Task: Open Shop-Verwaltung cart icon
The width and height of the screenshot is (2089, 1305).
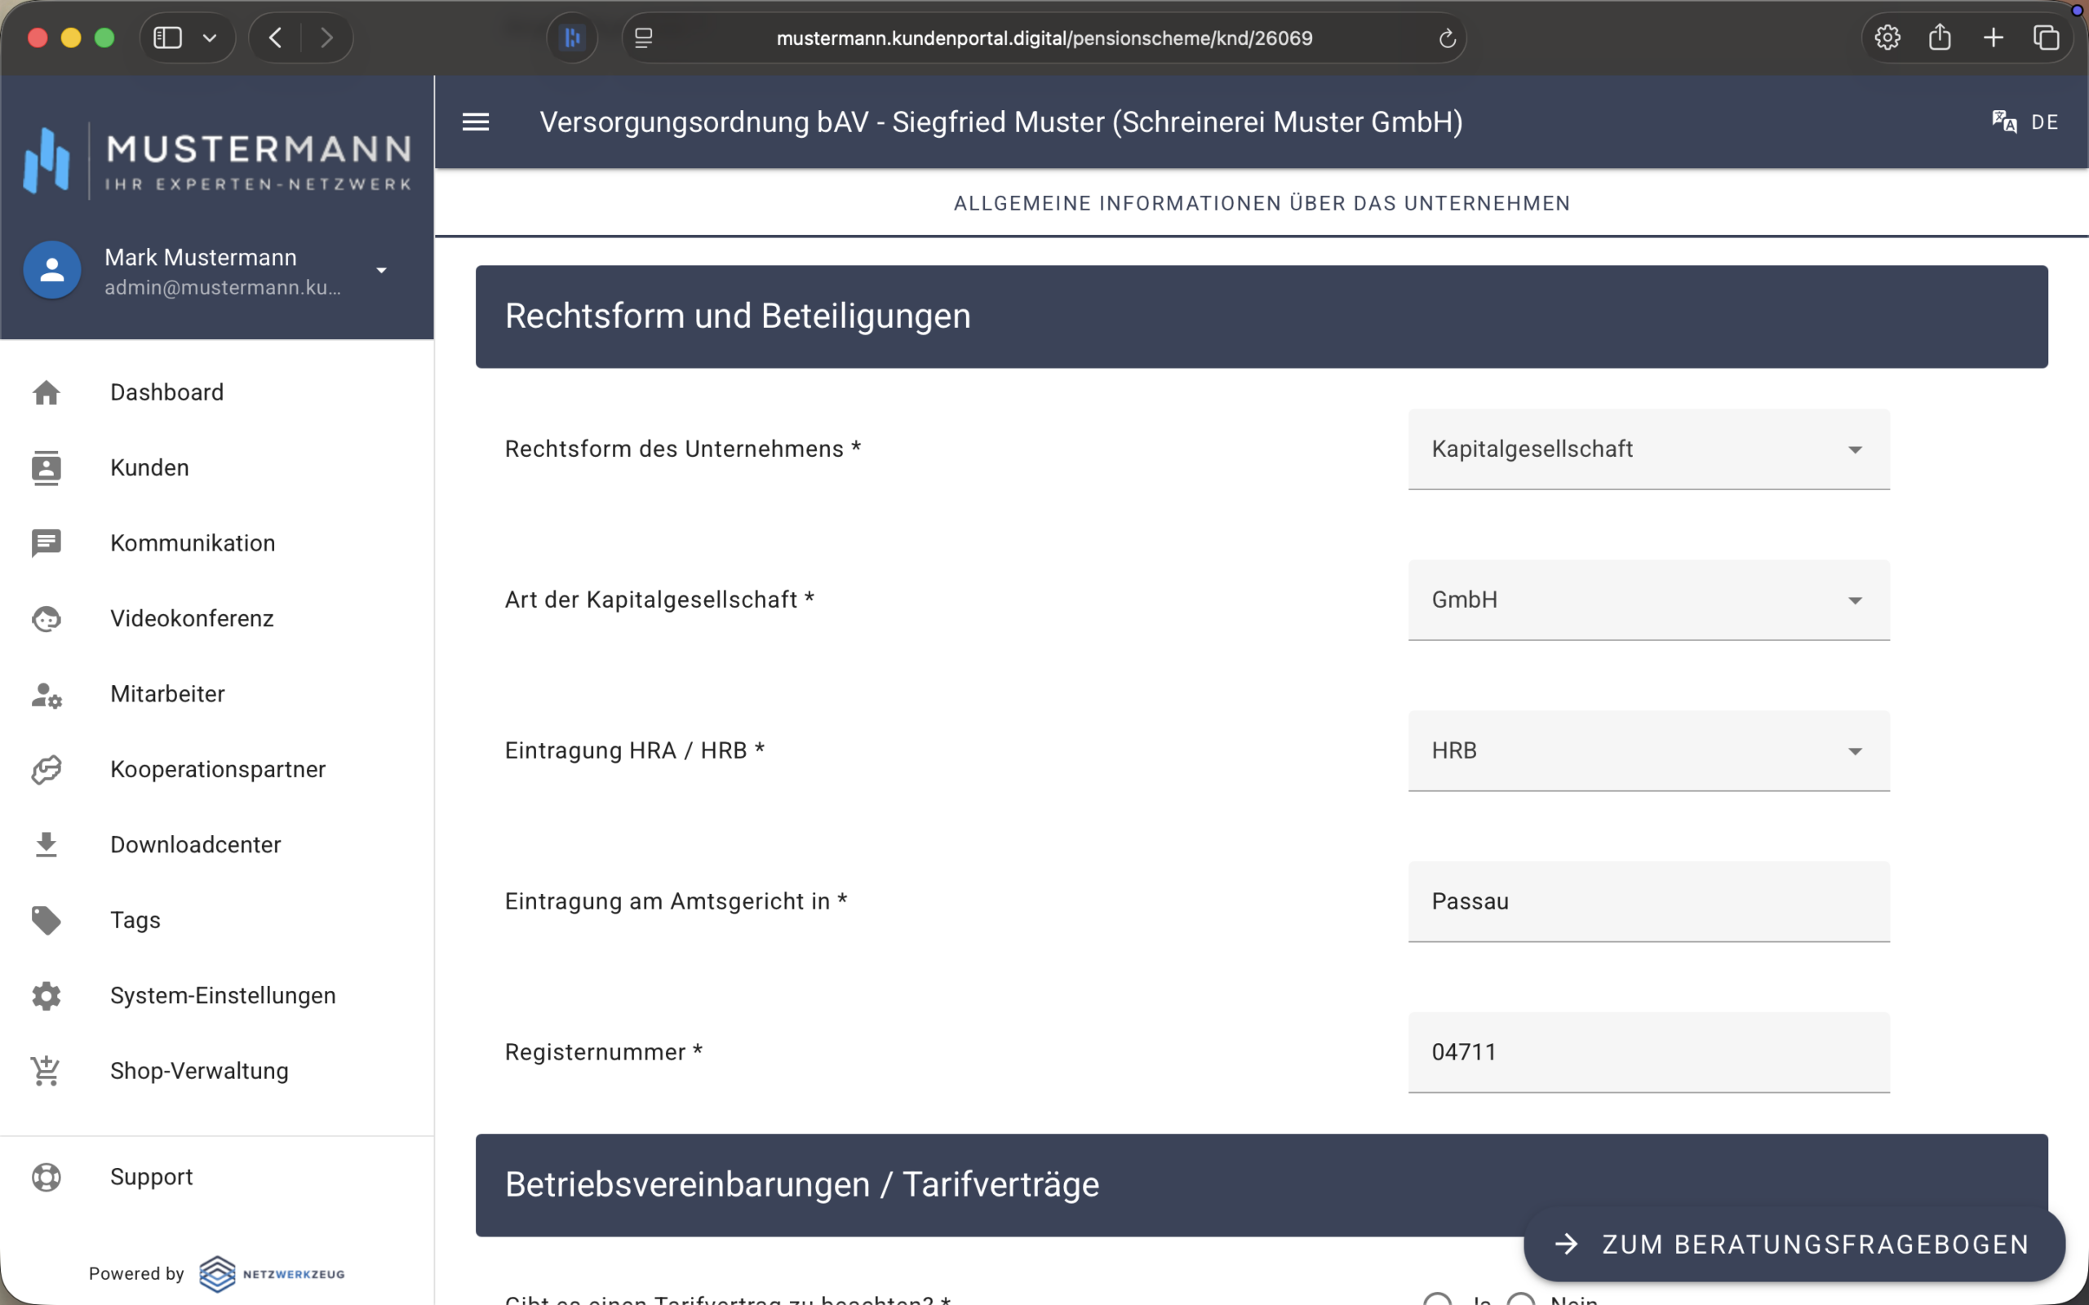Action: tap(47, 1071)
